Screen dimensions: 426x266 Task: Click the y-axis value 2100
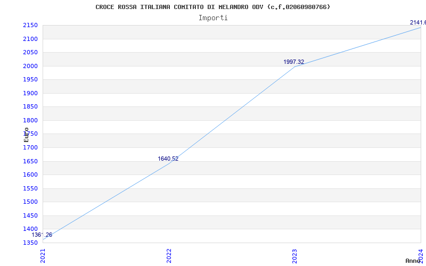30,39
